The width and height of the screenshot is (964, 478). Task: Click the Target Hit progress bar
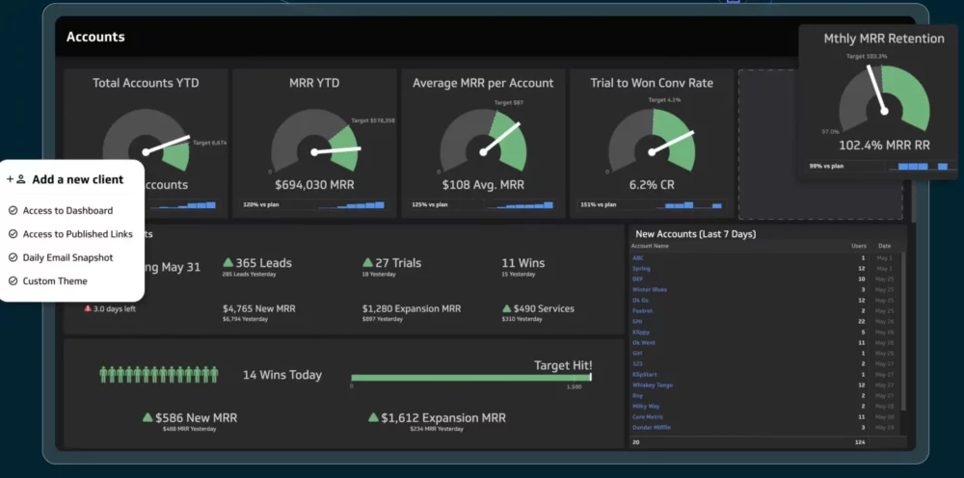click(470, 378)
